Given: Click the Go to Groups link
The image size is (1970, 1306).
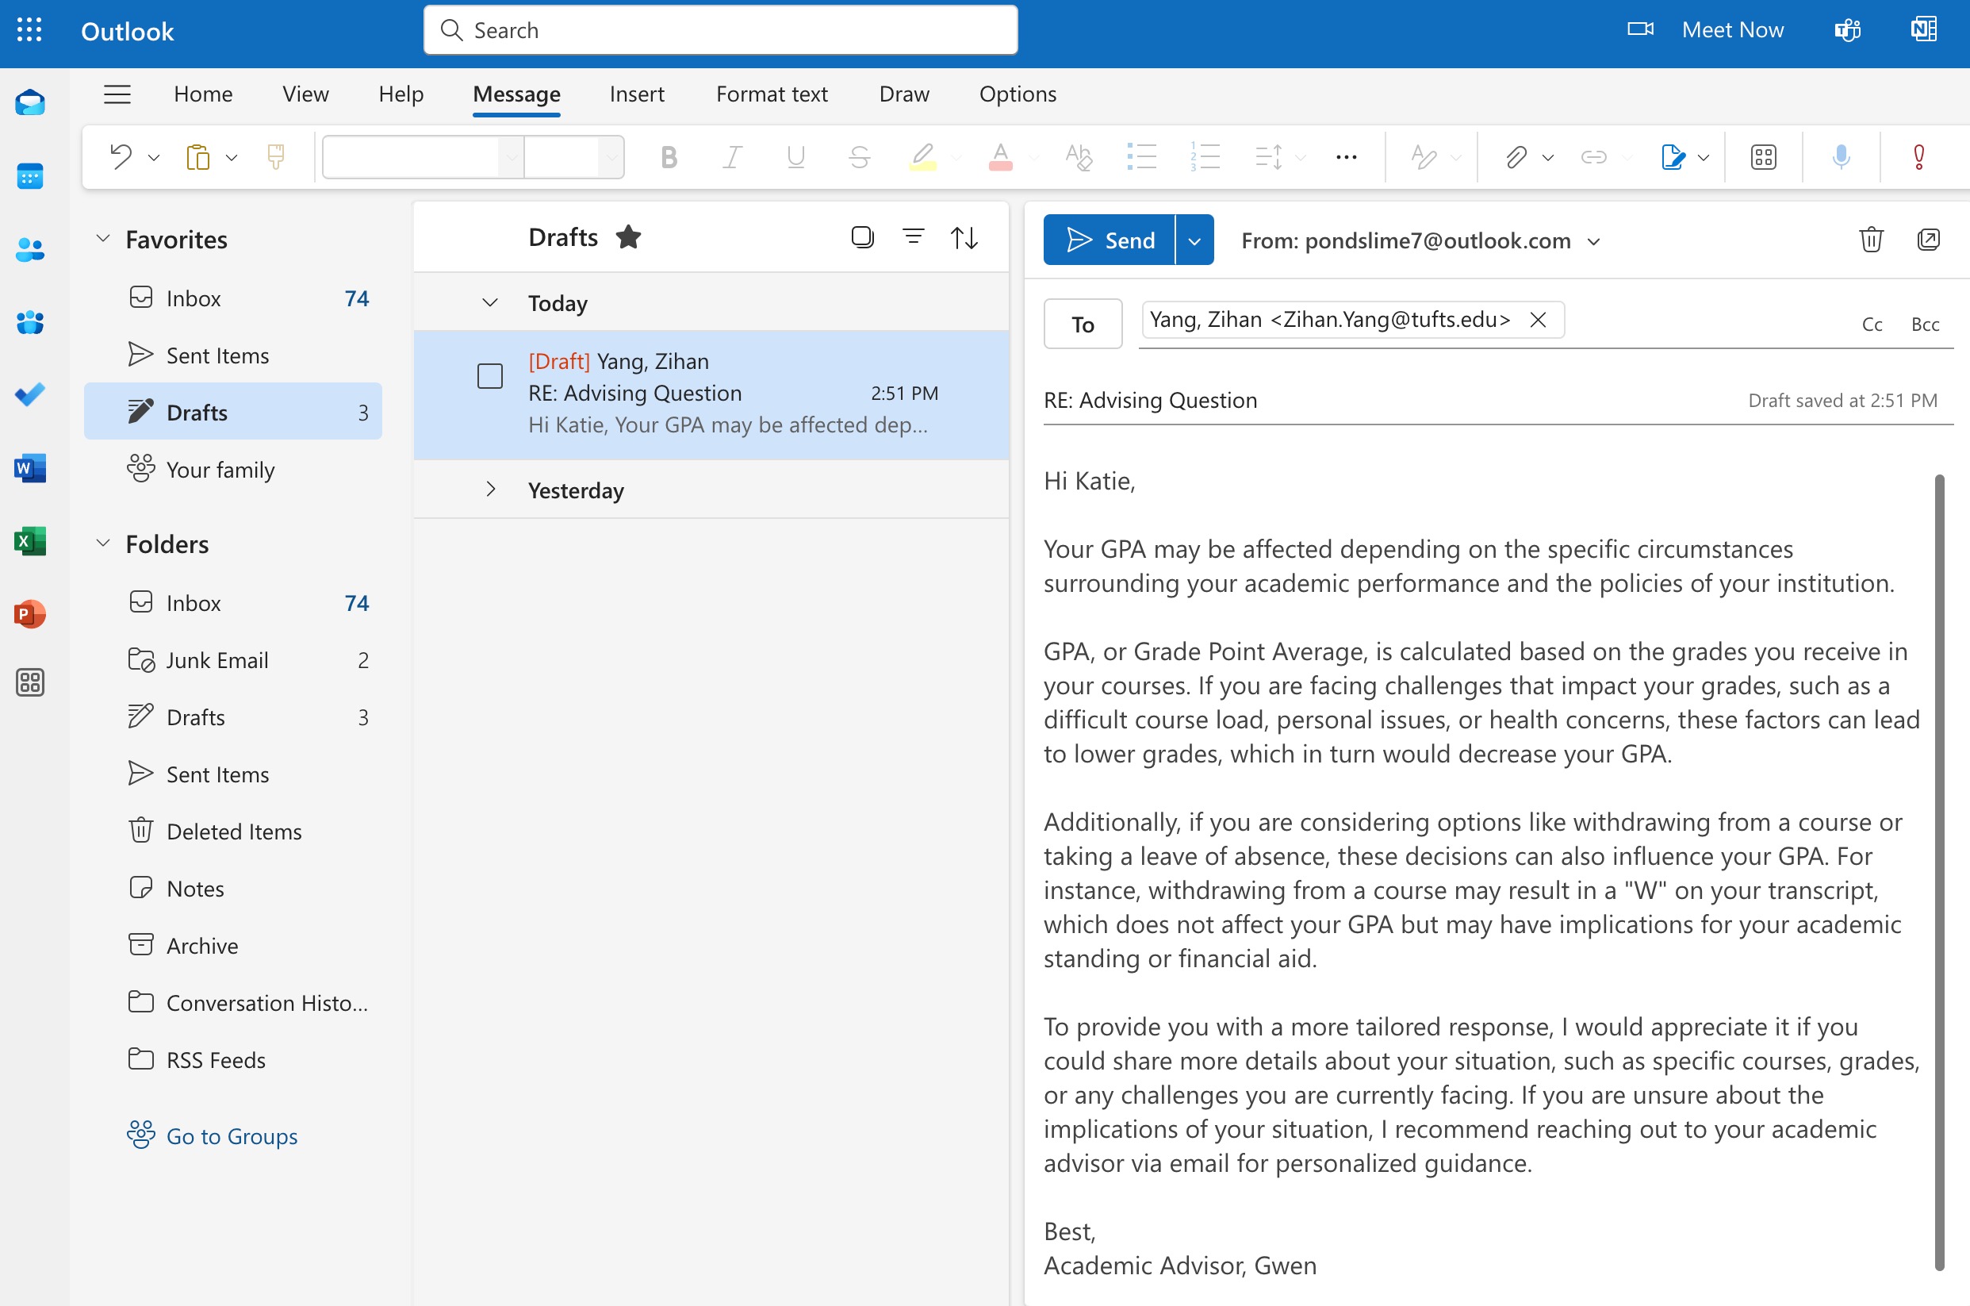Looking at the screenshot, I should point(232,1136).
